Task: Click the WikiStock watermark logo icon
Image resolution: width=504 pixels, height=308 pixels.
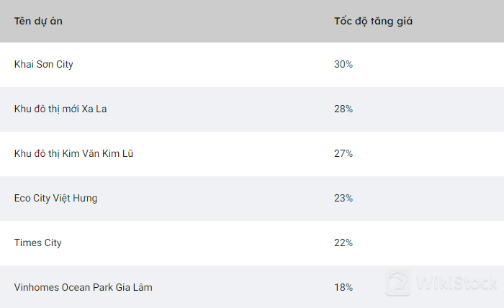Action: click(x=398, y=283)
